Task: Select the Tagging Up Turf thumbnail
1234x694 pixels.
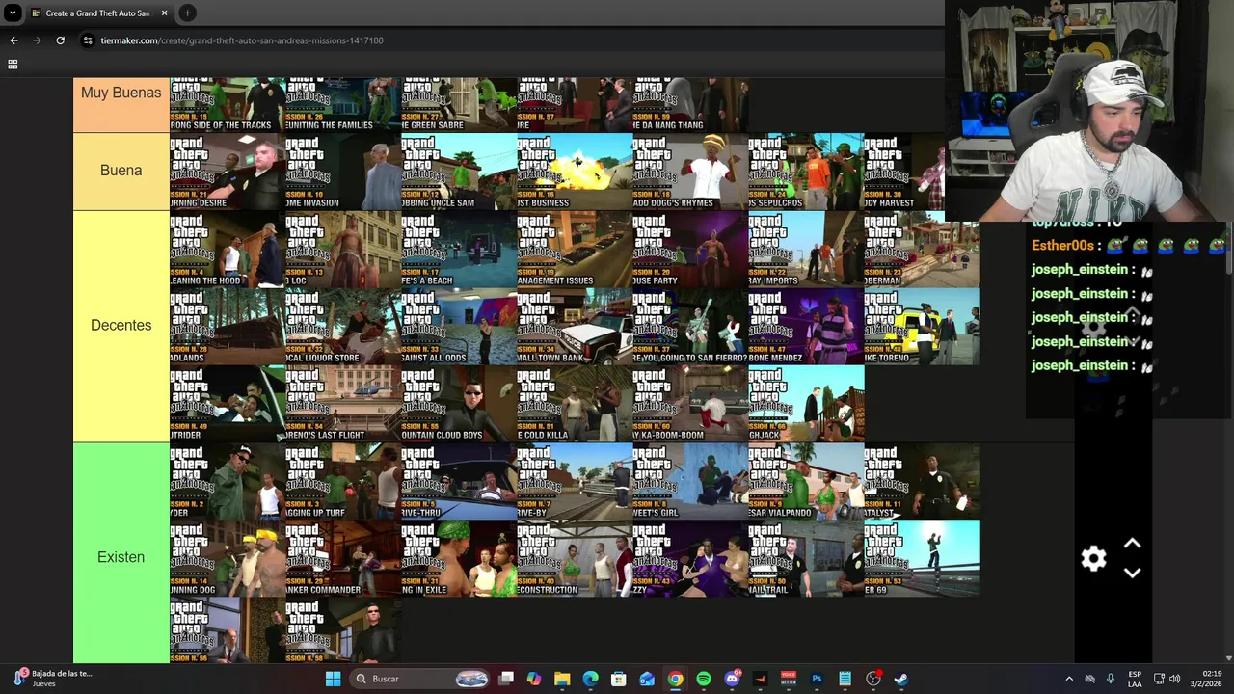Action: pos(343,481)
